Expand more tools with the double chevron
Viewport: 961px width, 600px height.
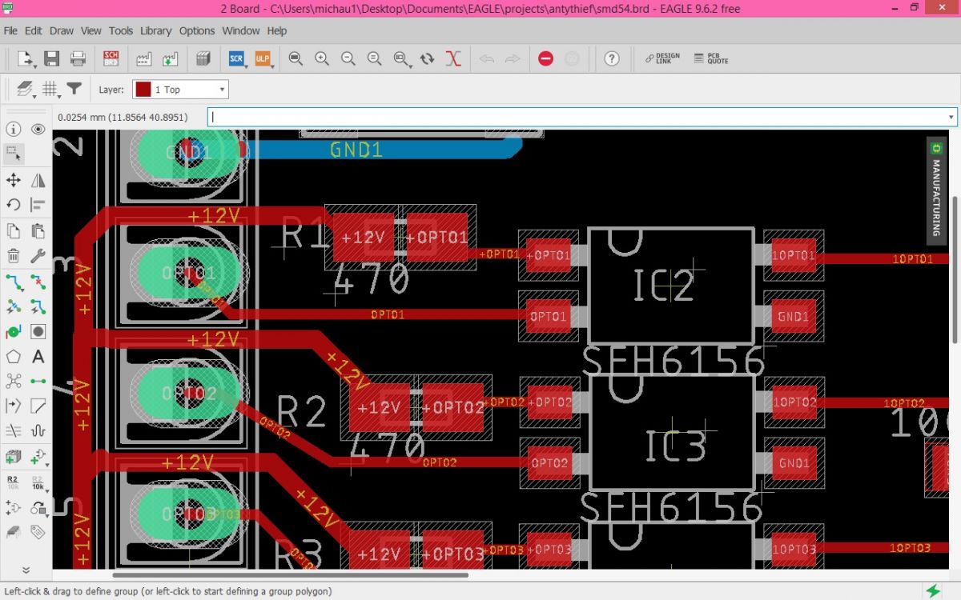[26, 570]
